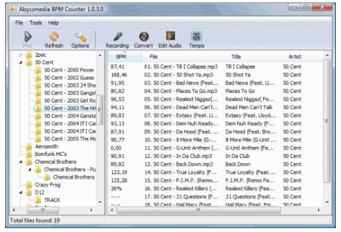Select file 04. 50 Cent - Places To Go.mp3
The width and height of the screenshot is (341, 232).
click(x=180, y=91)
